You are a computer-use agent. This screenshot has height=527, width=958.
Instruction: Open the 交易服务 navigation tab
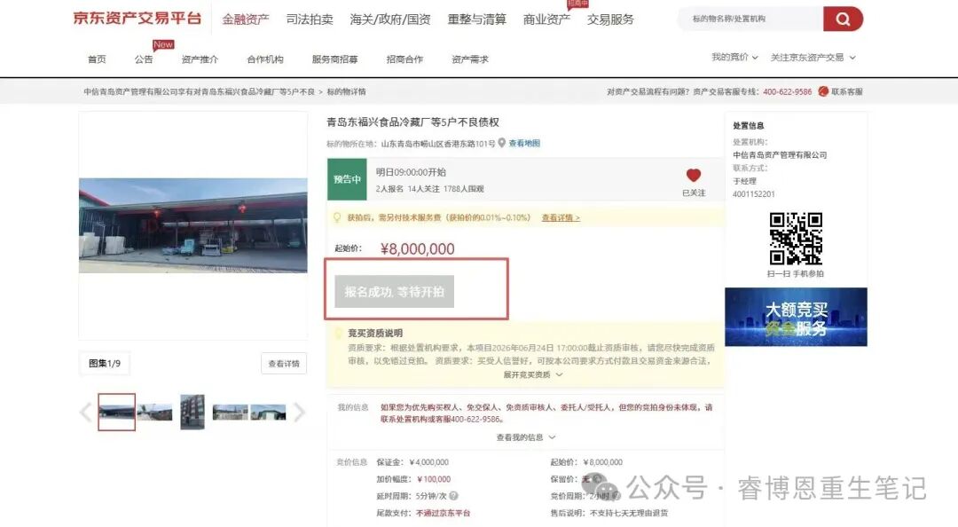click(x=610, y=20)
